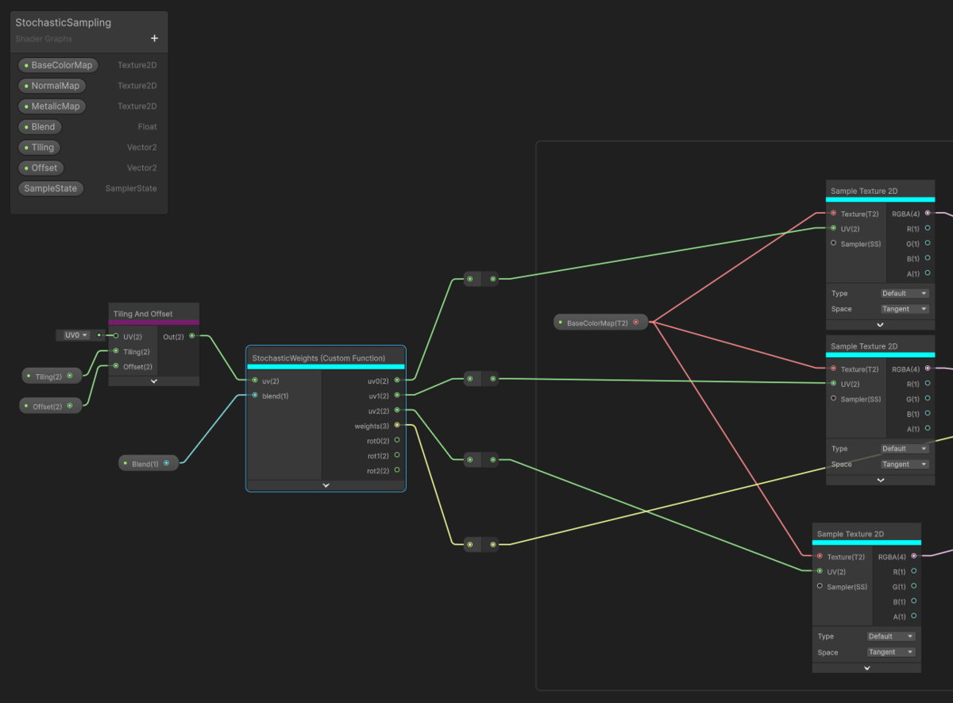The height and width of the screenshot is (703, 953).
Task: Select the BaseColorMap(T2) property node in the graph
Action: tap(601, 323)
